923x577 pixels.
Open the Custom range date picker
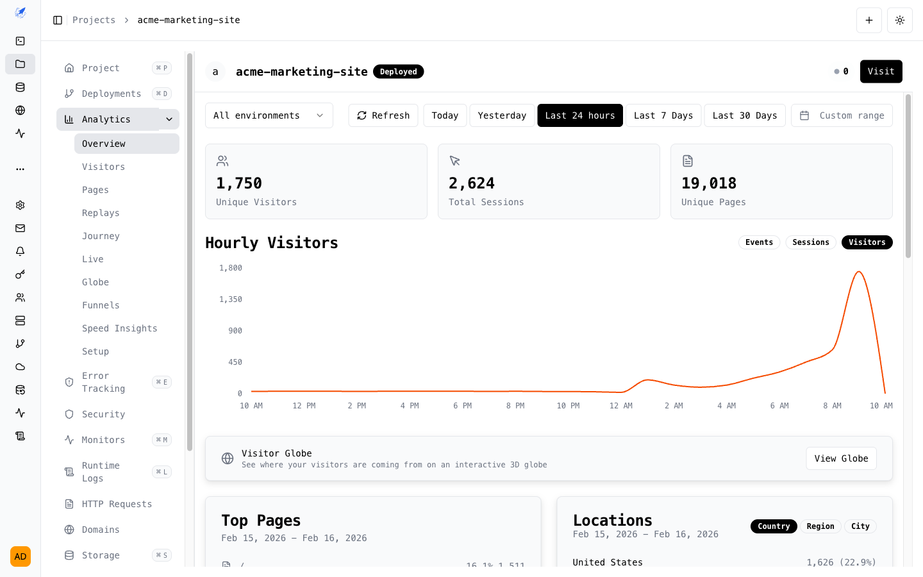[x=842, y=115]
